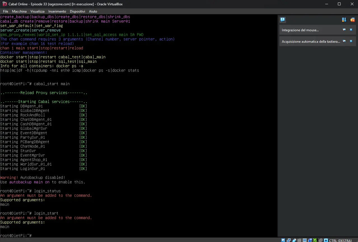358x242 pixels.
Task: Click the 'docker start|stop|restart cabal_test|cabal_main' line
Action: point(53,57)
